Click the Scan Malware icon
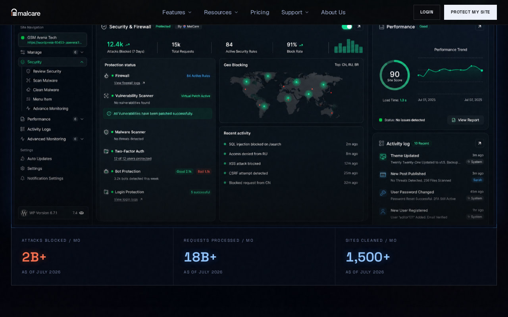508x317 pixels. point(28,80)
